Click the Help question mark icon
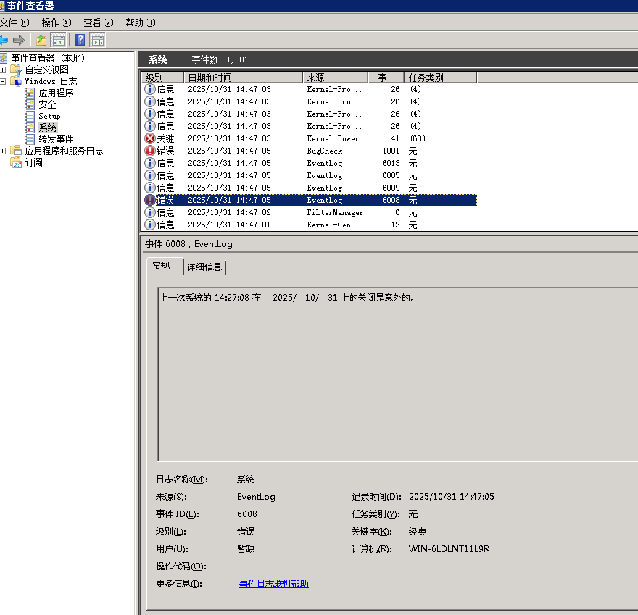Viewport: 638px width, 615px height. (x=79, y=40)
